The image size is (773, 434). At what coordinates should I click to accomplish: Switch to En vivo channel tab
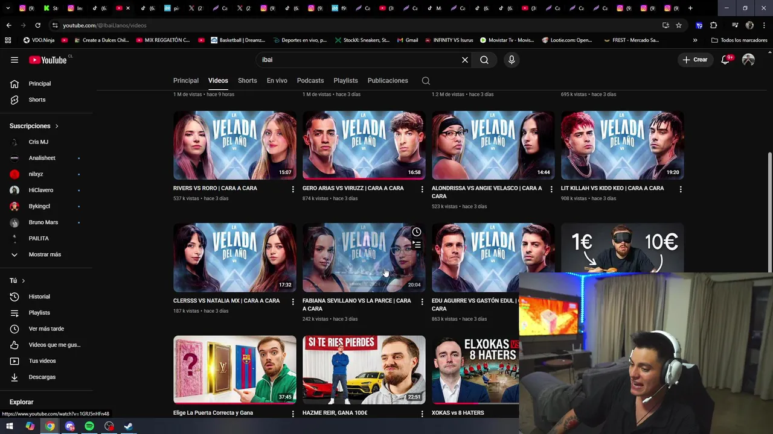(277, 81)
